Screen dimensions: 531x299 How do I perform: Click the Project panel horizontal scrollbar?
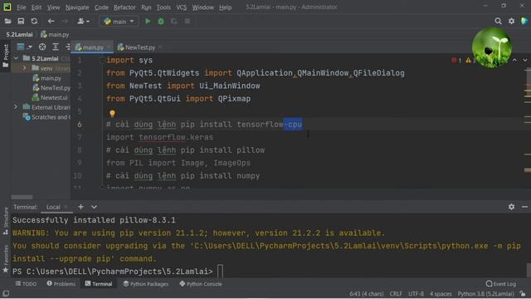[x=22, y=197]
